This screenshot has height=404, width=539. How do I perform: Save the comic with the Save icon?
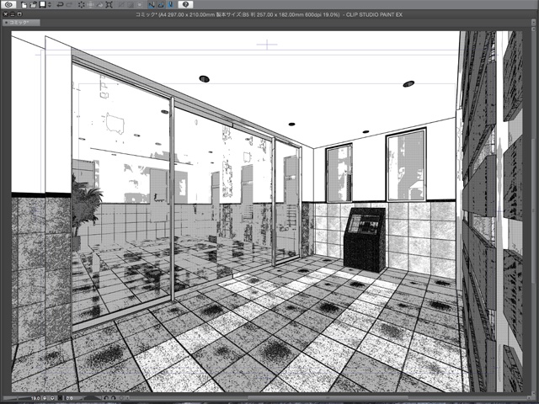[42, 4]
